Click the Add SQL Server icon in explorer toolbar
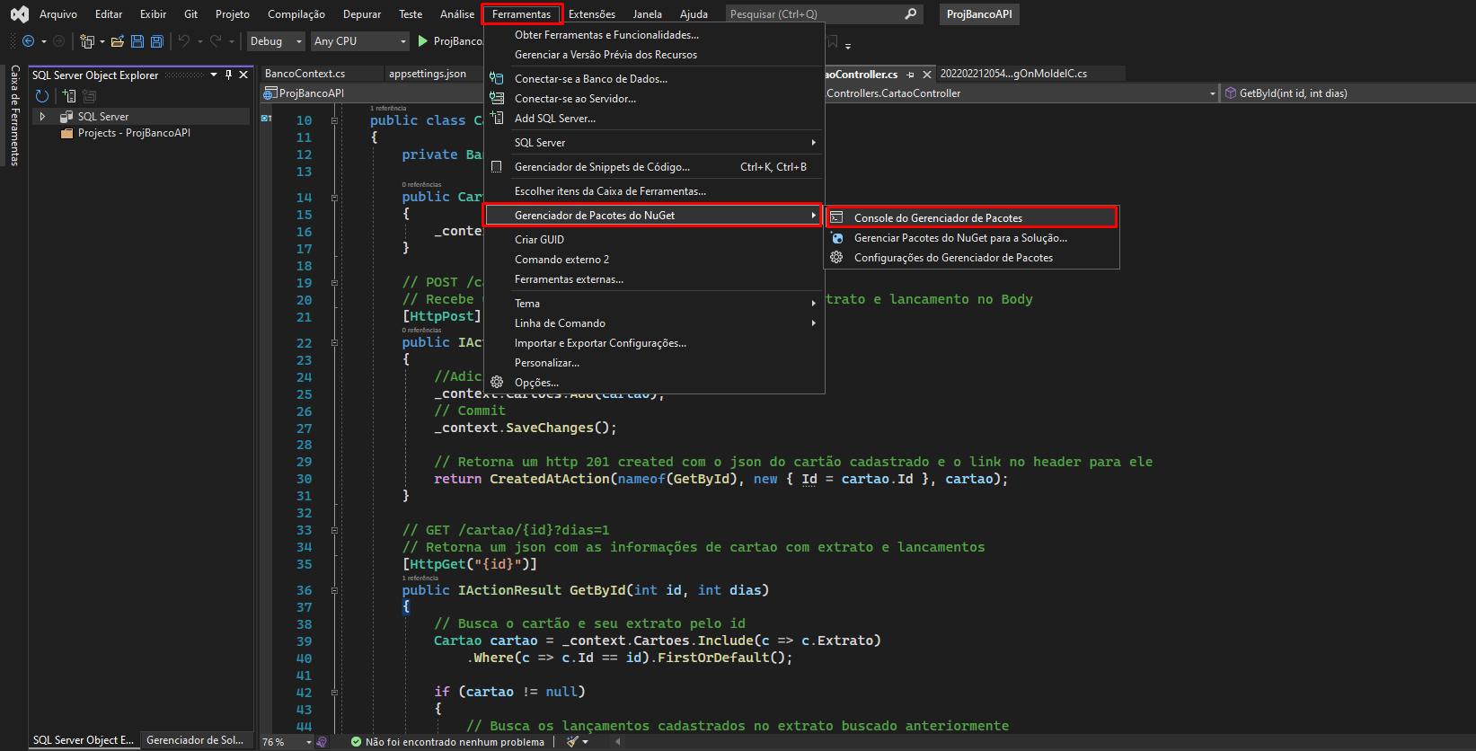This screenshot has height=751, width=1476. [x=69, y=96]
